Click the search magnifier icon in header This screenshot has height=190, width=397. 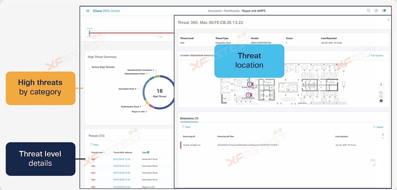pos(369,11)
